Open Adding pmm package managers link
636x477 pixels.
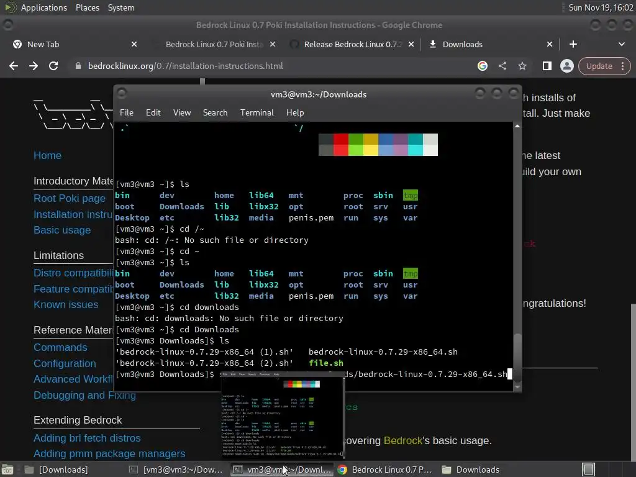[x=109, y=453]
